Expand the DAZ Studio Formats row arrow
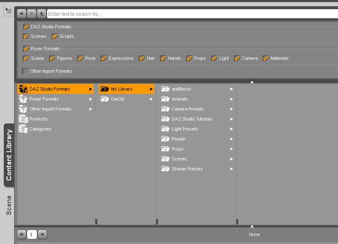 point(91,89)
